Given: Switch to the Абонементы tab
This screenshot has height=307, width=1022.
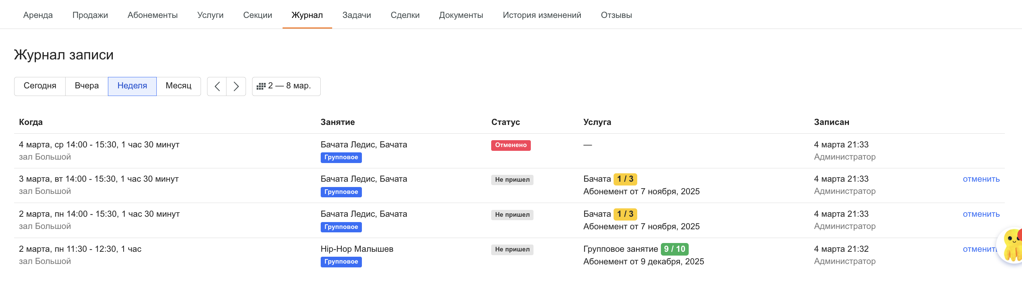Looking at the screenshot, I should point(153,15).
